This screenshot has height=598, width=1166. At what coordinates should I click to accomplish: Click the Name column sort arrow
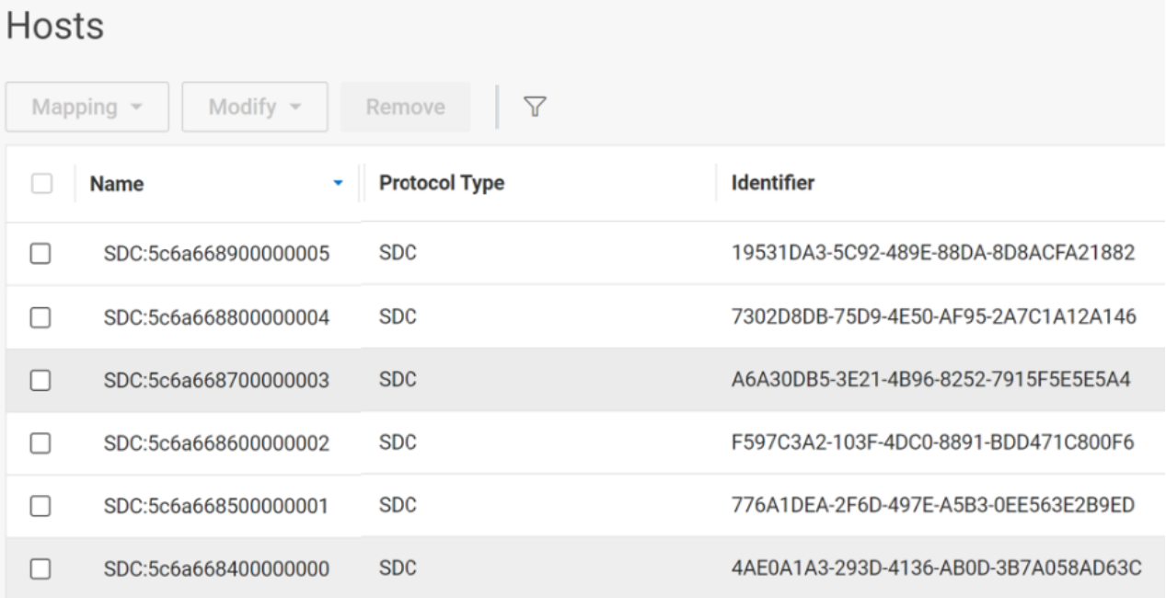[x=338, y=184]
